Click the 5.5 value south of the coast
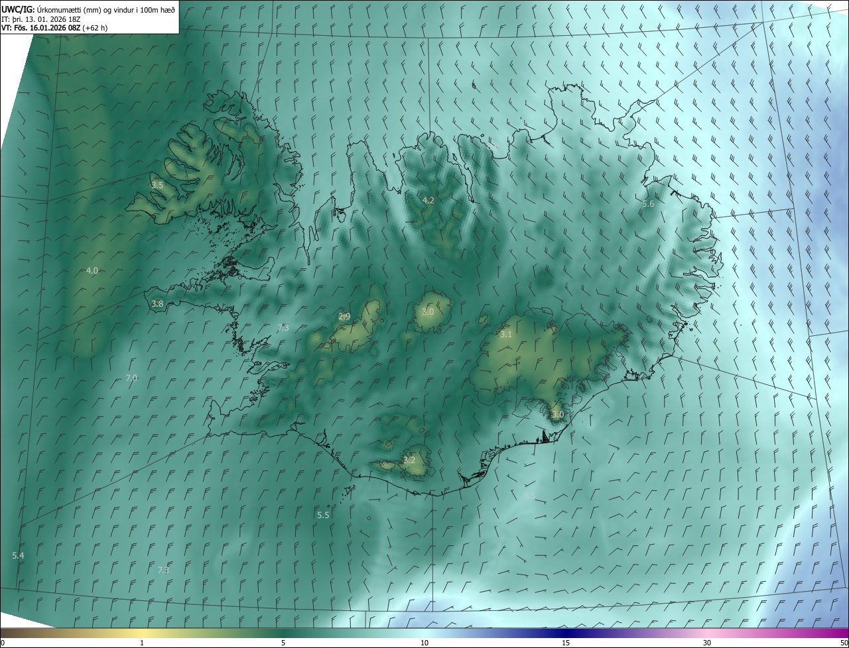849x648 pixels. pos(323,515)
